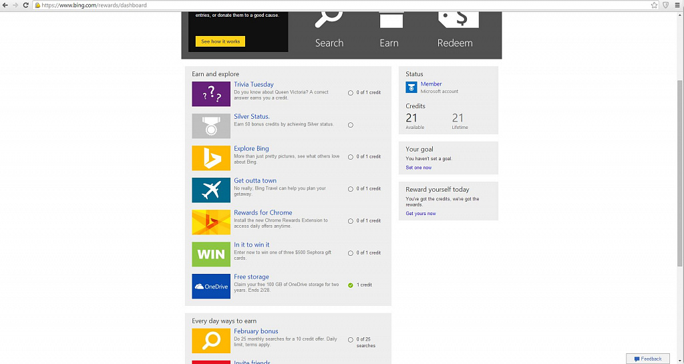The width and height of the screenshot is (684, 364).
Task: Click the Earn and explore heading
Action: (x=216, y=74)
